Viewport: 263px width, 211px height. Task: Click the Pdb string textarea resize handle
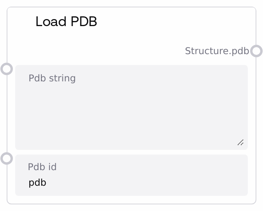(240, 142)
